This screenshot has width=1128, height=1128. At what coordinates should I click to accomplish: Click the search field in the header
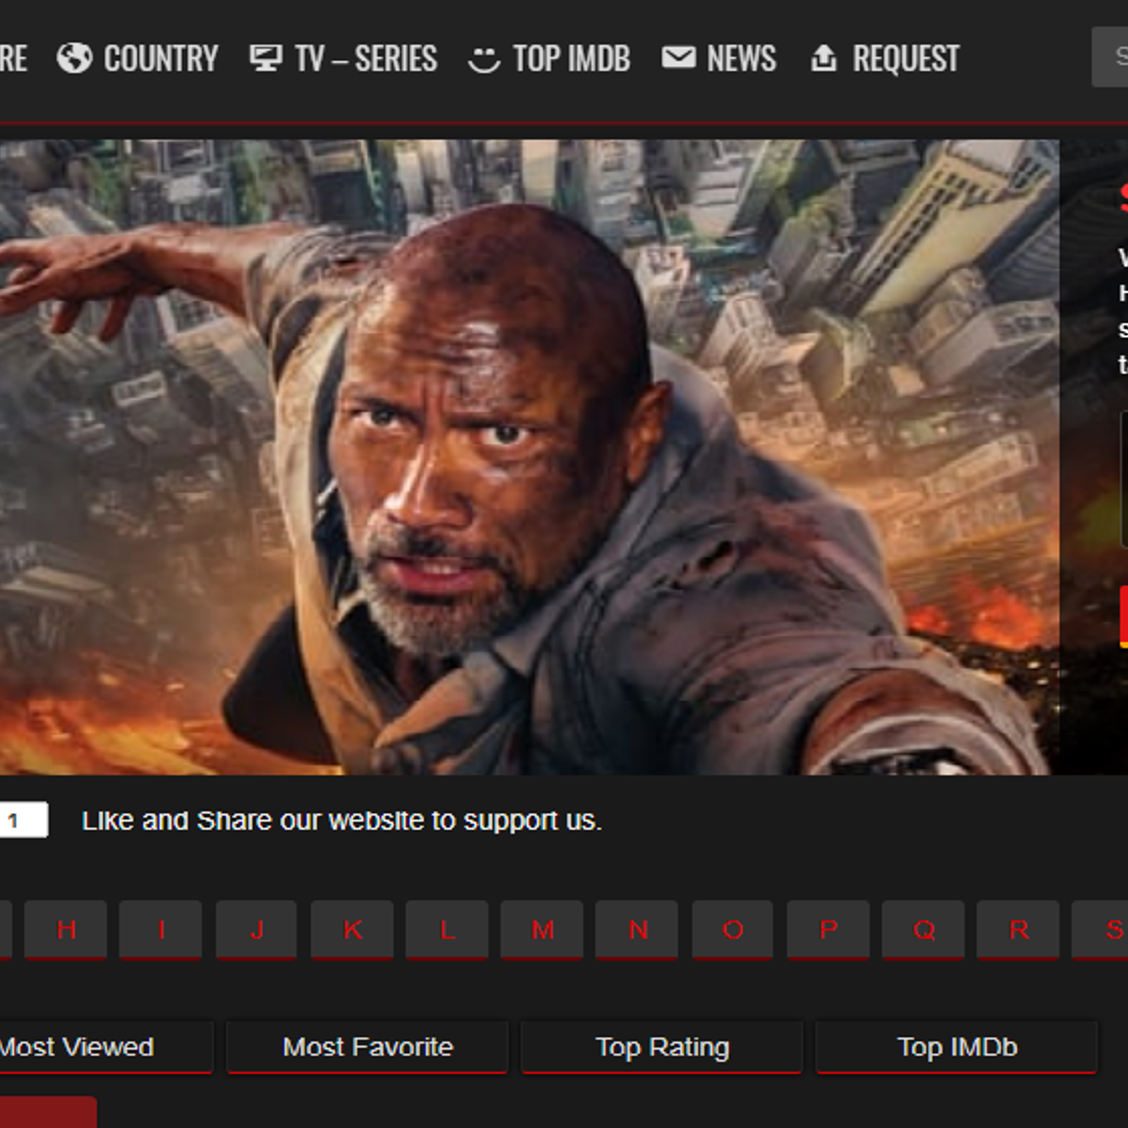[1110, 57]
